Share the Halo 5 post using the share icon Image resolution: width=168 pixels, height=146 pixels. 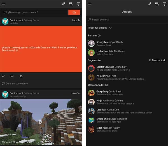click(21, 76)
